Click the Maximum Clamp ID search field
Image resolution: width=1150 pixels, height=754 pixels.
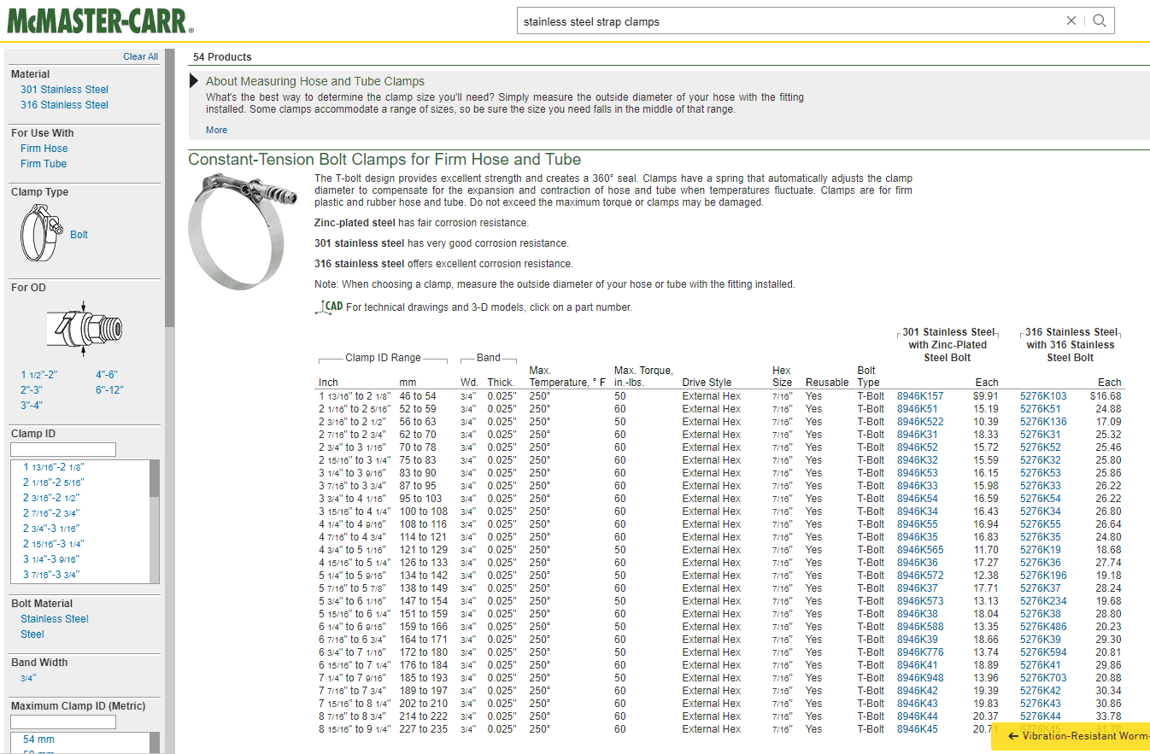63,722
